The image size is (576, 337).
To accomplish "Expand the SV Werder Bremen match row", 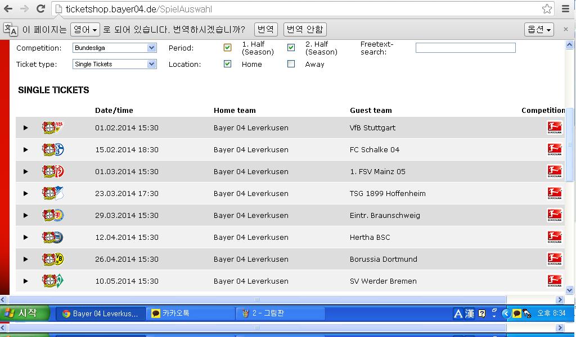I will [x=25, y=281].
